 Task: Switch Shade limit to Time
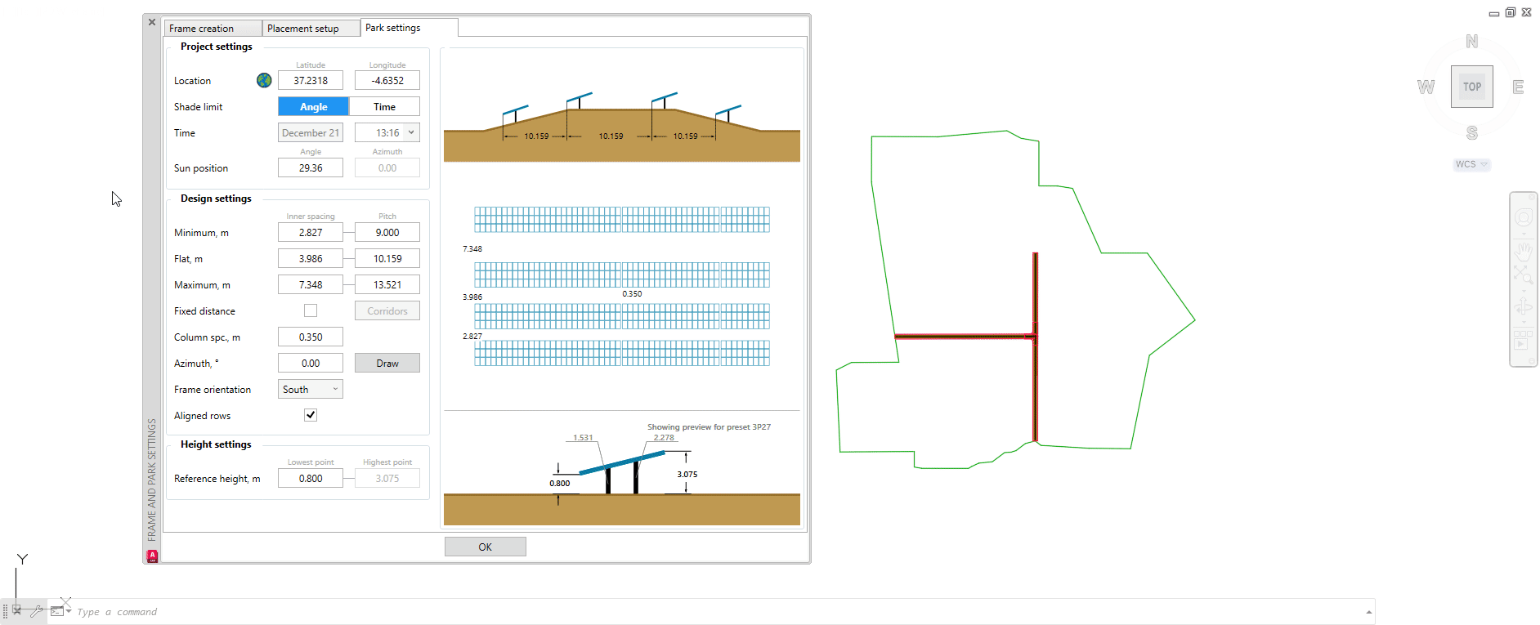pos(384,106)
